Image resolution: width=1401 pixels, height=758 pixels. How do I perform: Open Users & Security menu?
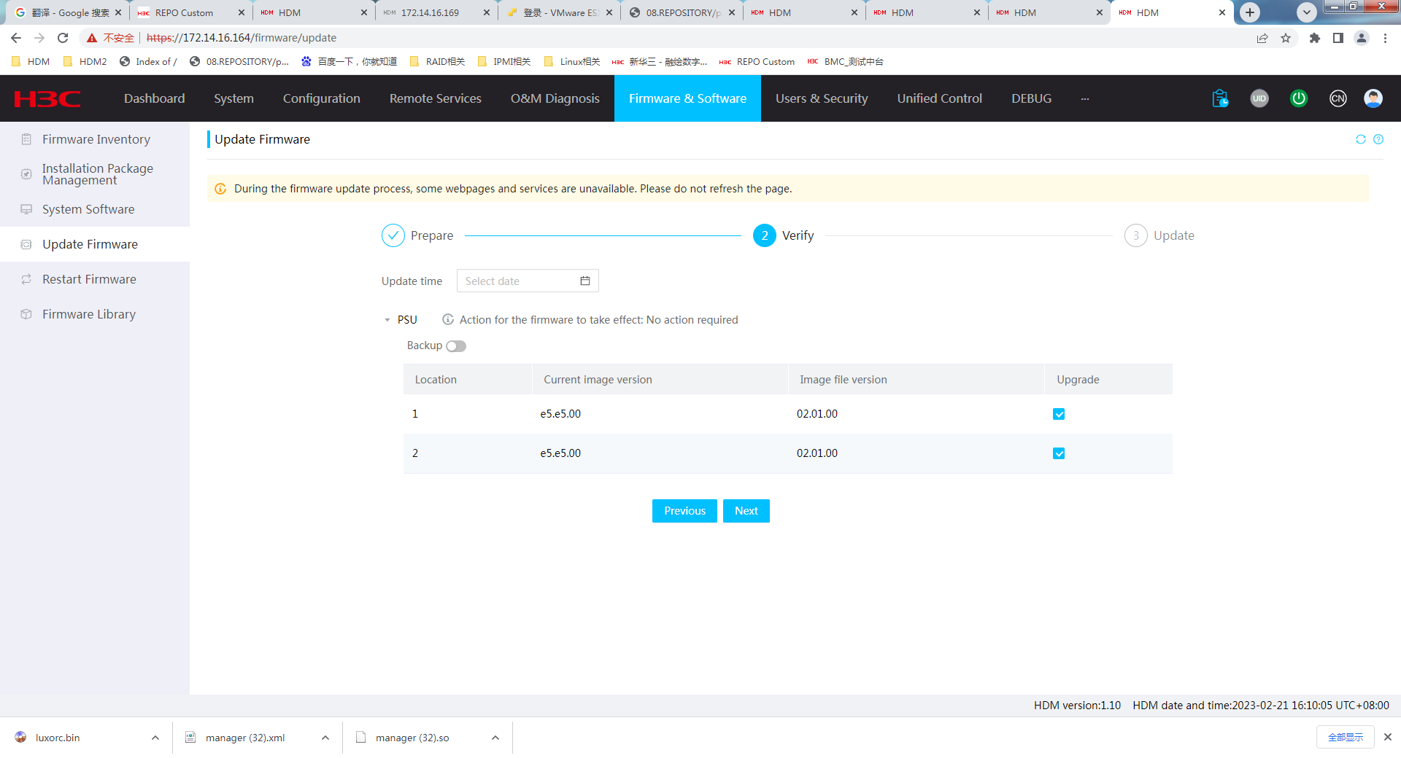822,98
